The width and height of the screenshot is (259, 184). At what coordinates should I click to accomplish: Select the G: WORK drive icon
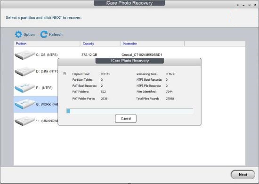pos(24,104)
